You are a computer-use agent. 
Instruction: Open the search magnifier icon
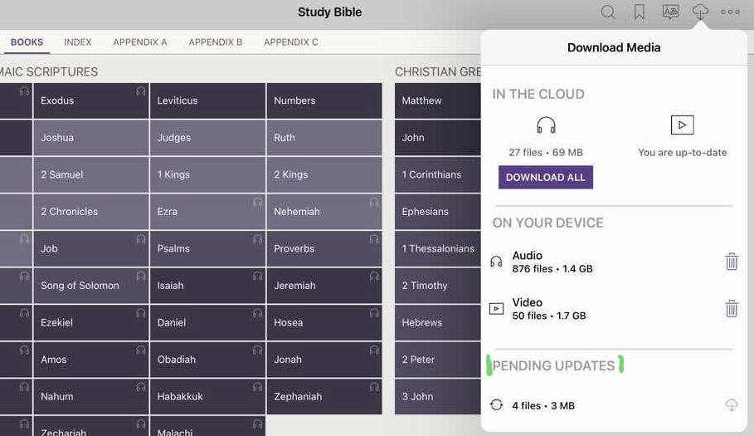click(x=608, y=12)
